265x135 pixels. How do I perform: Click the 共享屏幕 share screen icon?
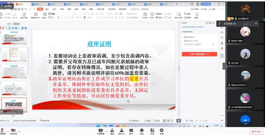[x=100, y=130]
